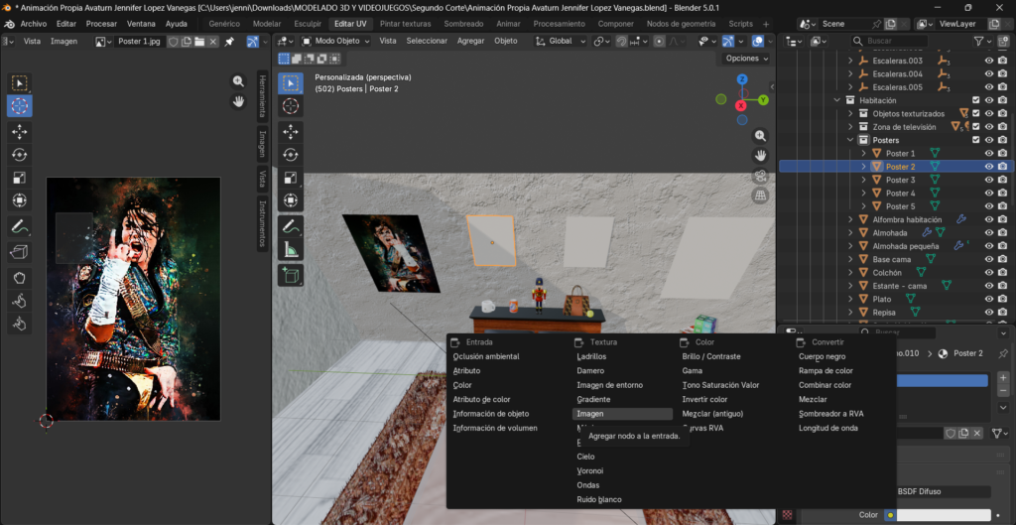Click the yellow Color socket dot
Image resolution: width=1016 pixels, height=525 pixels.
[x=890, y=515]
